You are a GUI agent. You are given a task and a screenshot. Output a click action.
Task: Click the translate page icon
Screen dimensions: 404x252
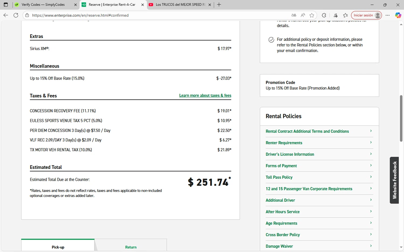pyautogui.click(x=294, y=15)
